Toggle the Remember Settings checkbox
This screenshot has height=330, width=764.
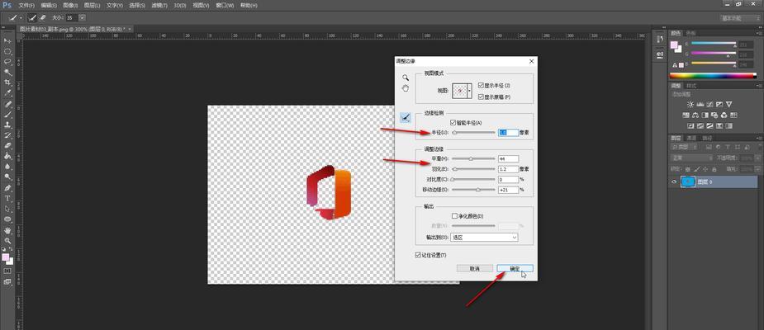pos(418,255)
